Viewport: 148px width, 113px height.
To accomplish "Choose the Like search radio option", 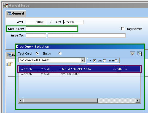I will click(104, 61).
